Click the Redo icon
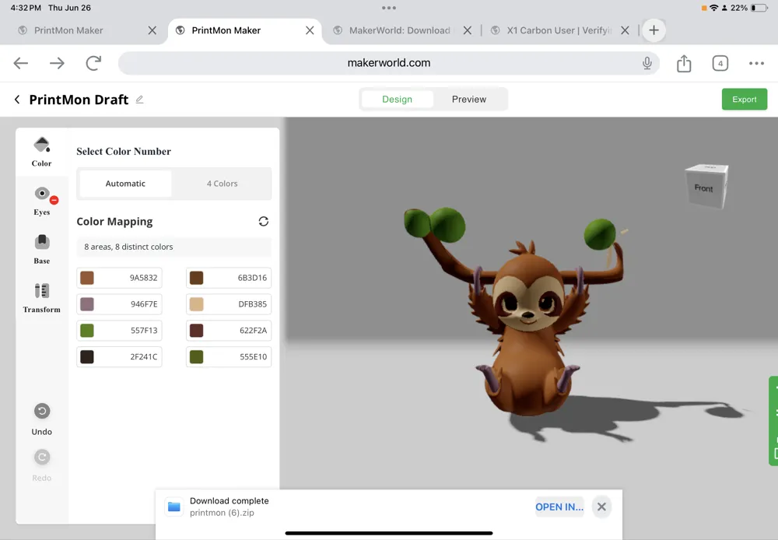This screenshot has height=540, width=778. 42,457
